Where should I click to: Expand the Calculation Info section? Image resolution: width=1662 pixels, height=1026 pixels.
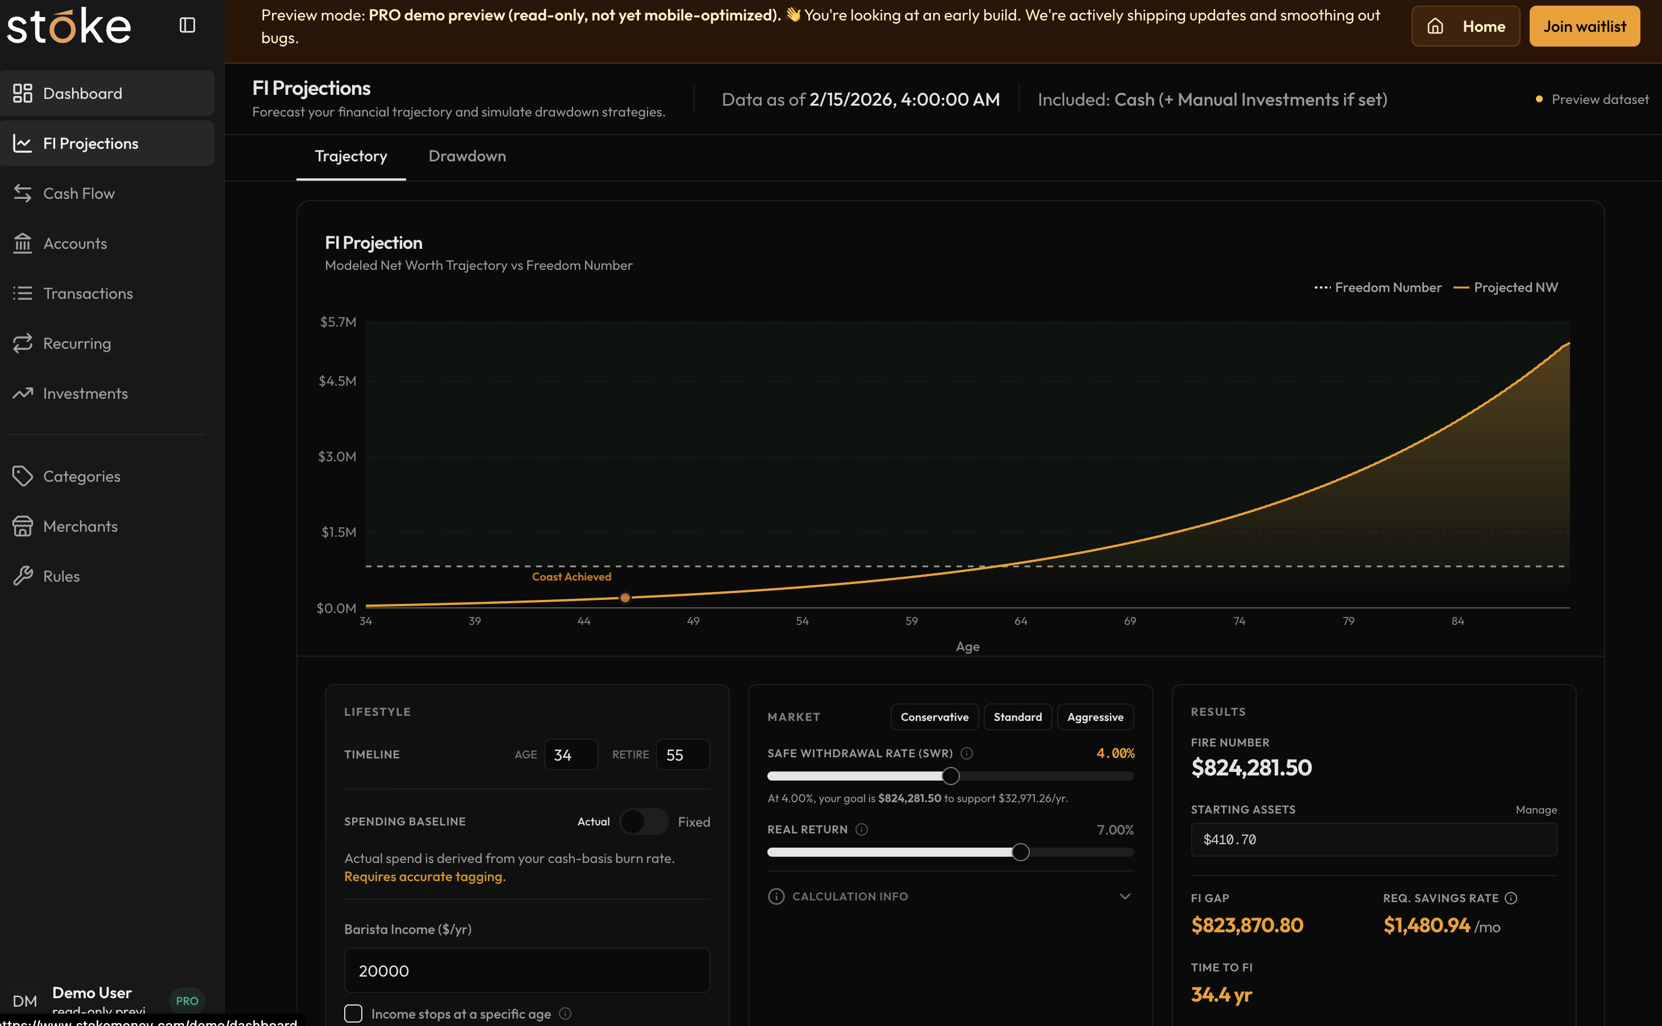(x=849, y=896)
